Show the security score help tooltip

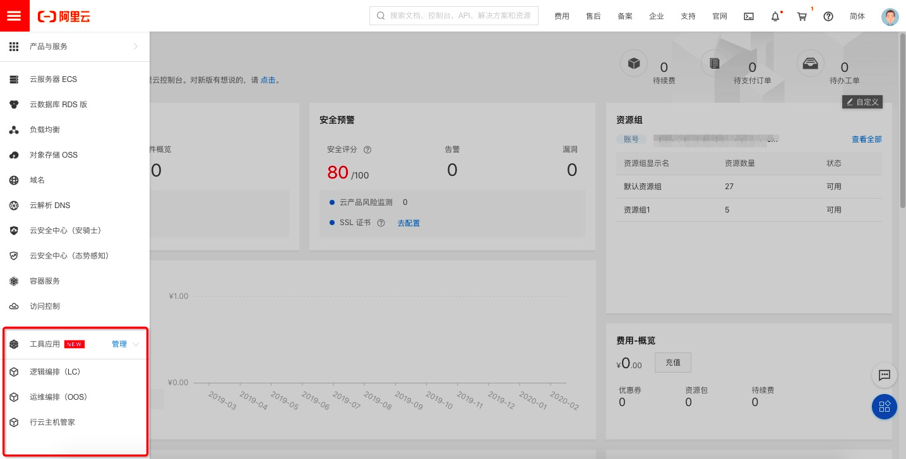point(367,150)
